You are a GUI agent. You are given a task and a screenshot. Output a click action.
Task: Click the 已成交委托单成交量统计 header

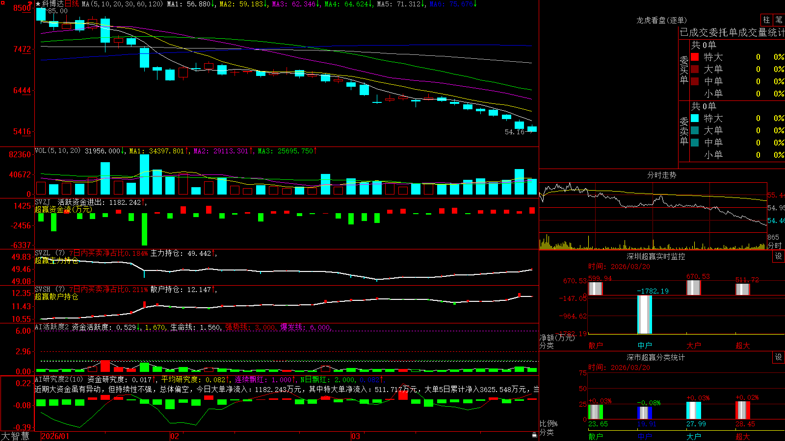(732, 32)
